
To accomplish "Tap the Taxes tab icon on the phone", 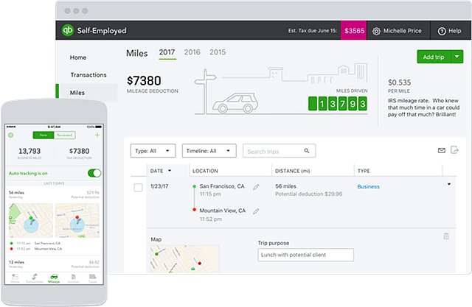I will tap(92, 278).
